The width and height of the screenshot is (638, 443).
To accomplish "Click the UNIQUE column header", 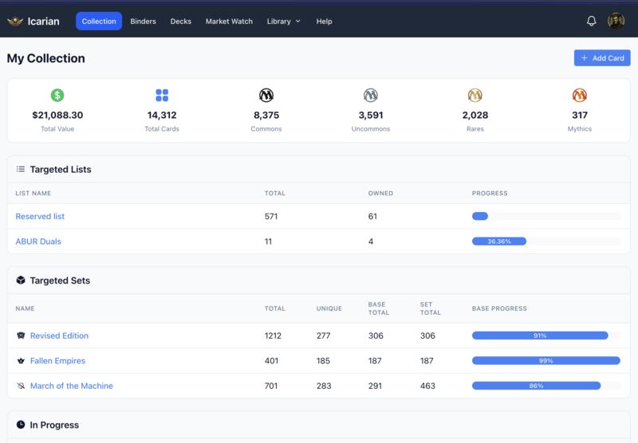I will 329,308.
